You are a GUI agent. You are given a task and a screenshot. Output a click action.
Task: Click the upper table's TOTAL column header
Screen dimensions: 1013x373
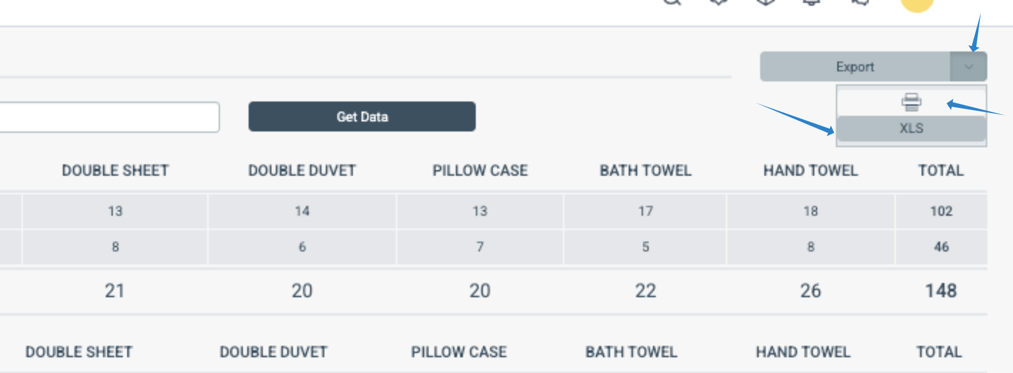(x=941, y=170)
